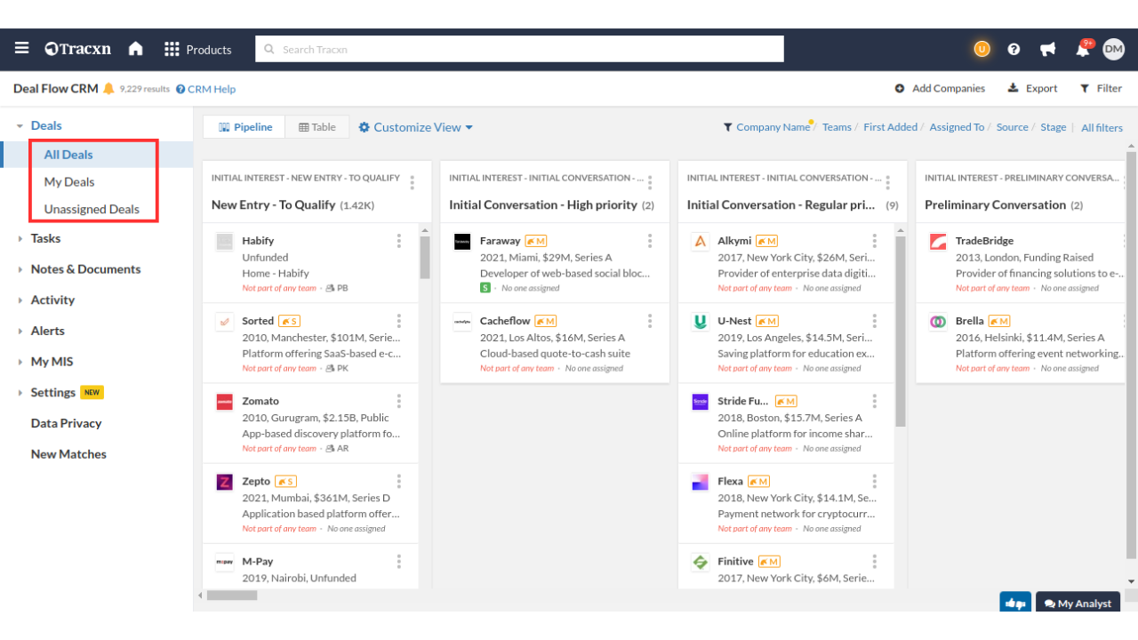Open announcements megaphone icon
This screenshot has height=640, width=1138.
[1047, 50]
